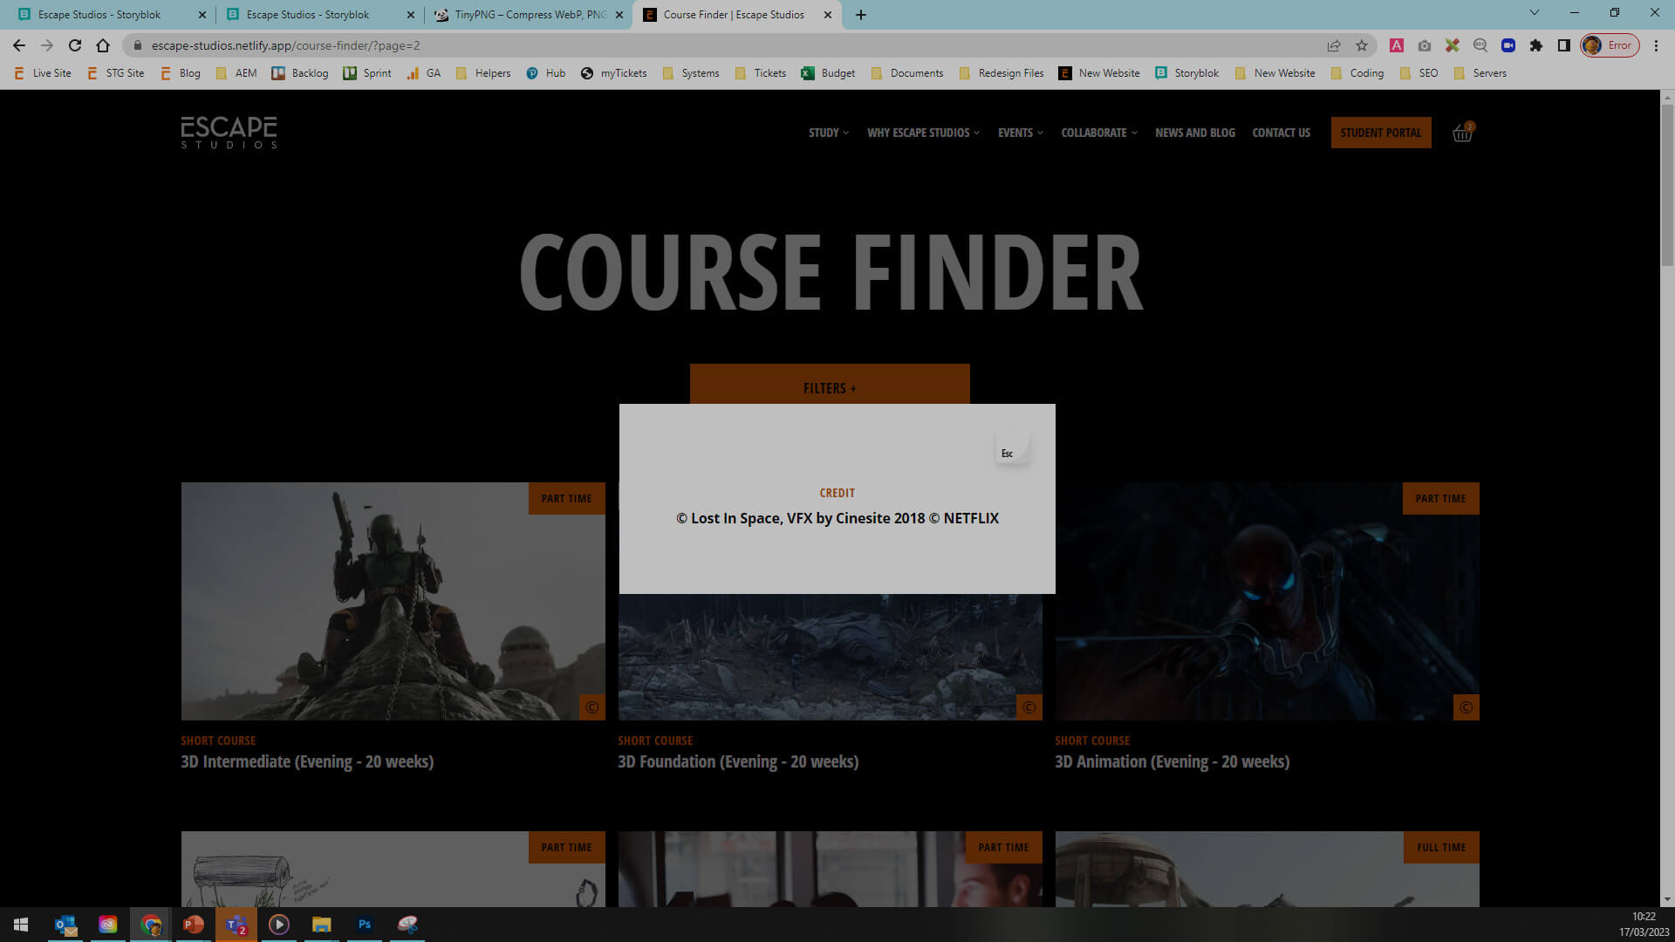Viewport: 1675px width, 942px height.
Task: Open the SEO bookmarks folder
Action: [1419, 73]
